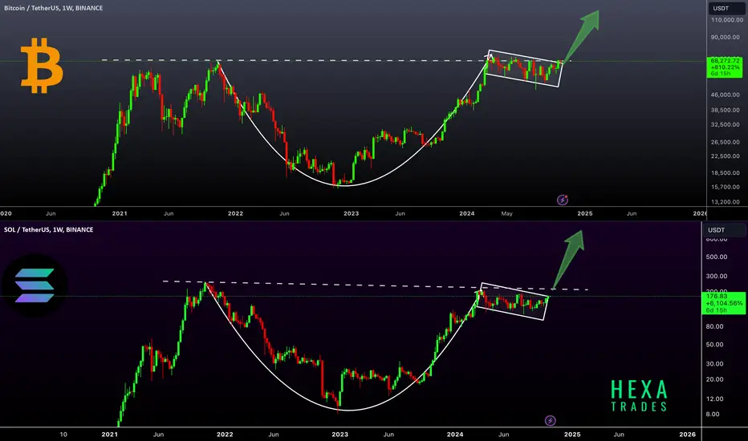
Task: Click the 2023 label on Bitcoin time axis
Action: click(x=351, y=213)
